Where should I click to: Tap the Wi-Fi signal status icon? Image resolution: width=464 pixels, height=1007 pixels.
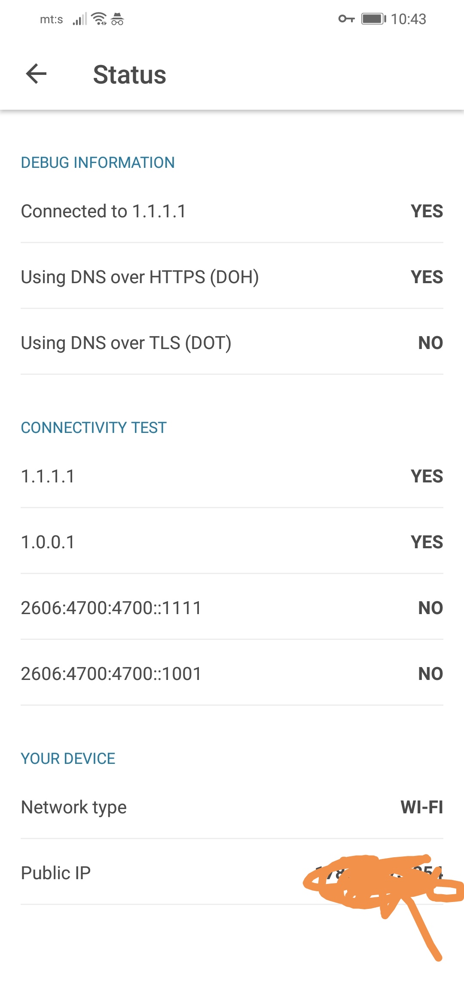click(99, 19)
